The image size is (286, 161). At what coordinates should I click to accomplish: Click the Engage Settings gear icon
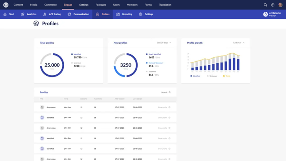coord(140,14)
